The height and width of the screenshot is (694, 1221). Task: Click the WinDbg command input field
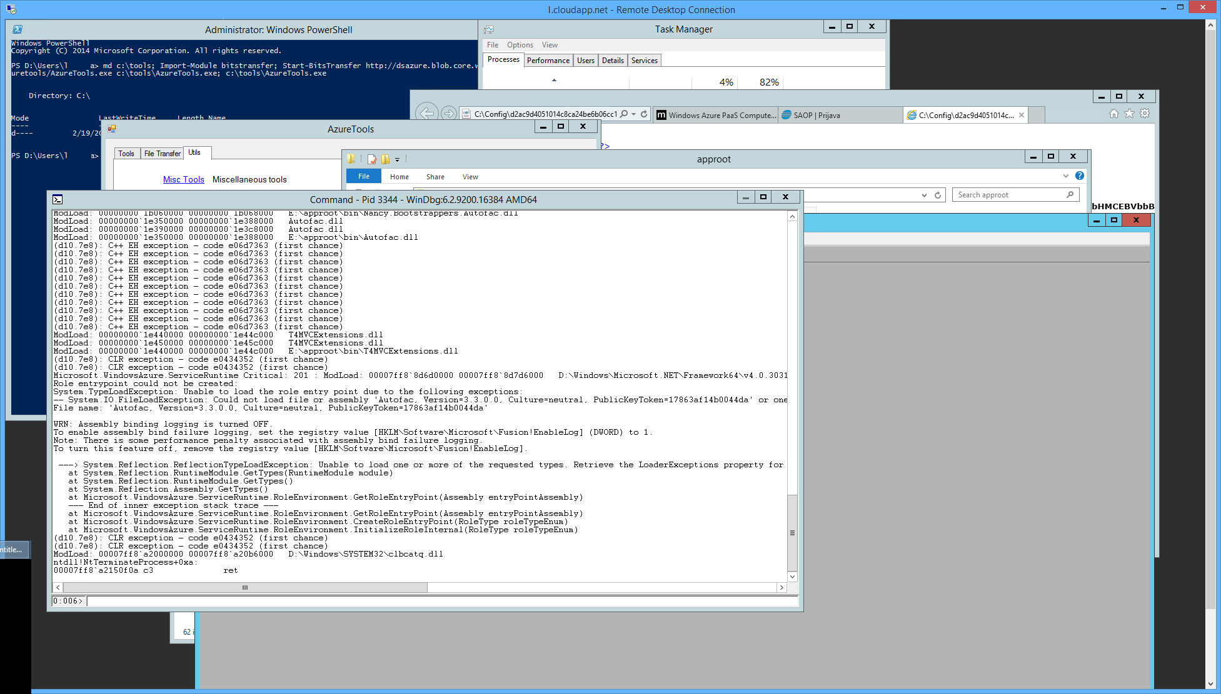click(x=438, y=601)
